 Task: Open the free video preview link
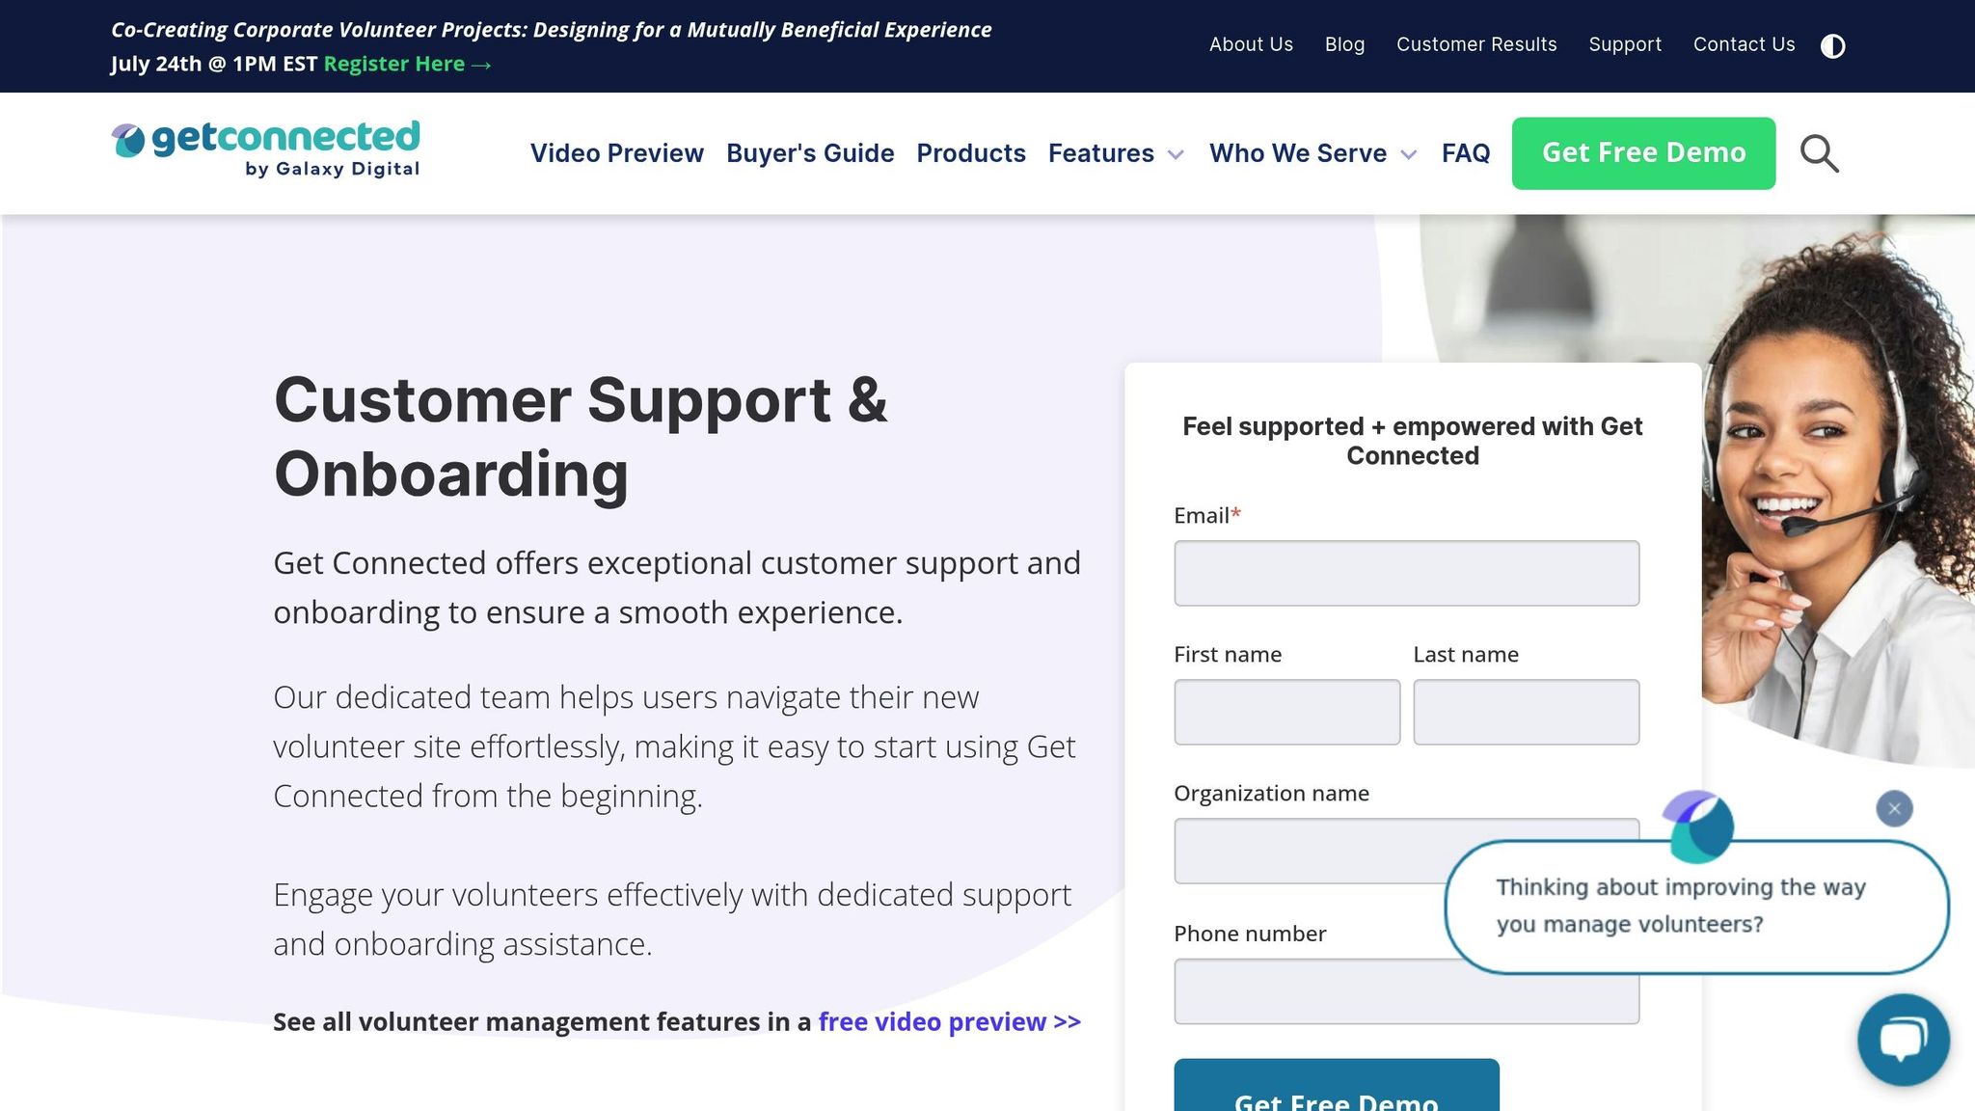950,1021
